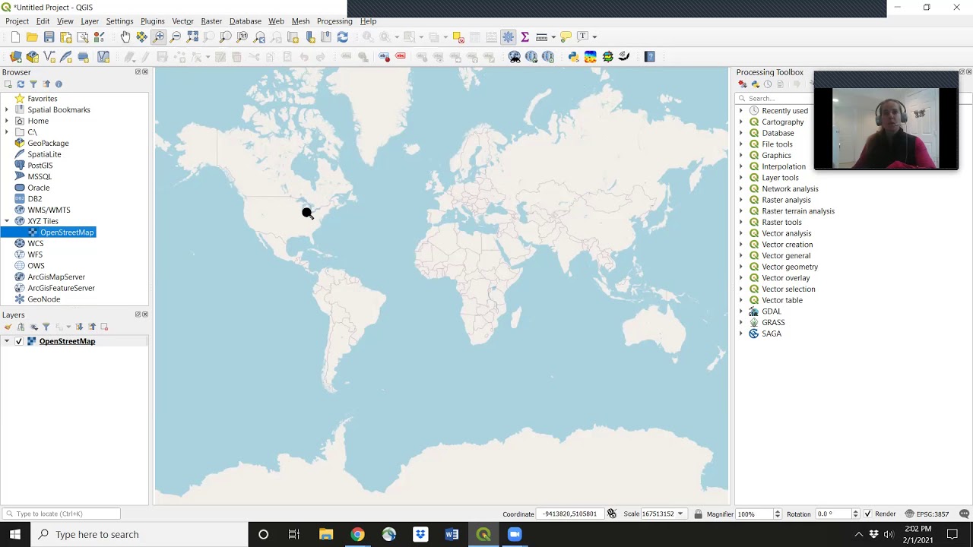Select the Pan Map hand tool
973x547 pixels.
(x=125, y=36)
